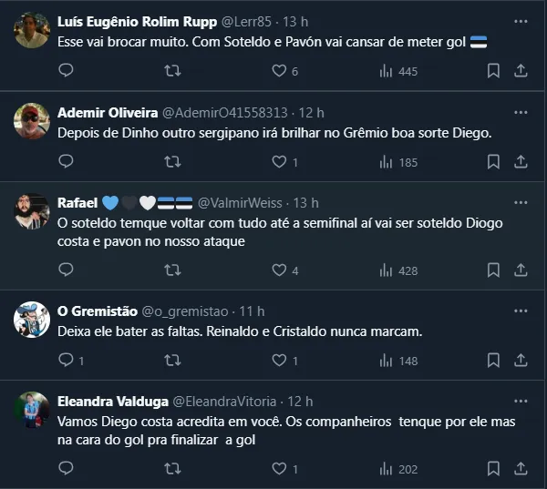Open Eleandra Valduga's profile picture
This screenshot has width=547, height=489.
pos(32,409)
